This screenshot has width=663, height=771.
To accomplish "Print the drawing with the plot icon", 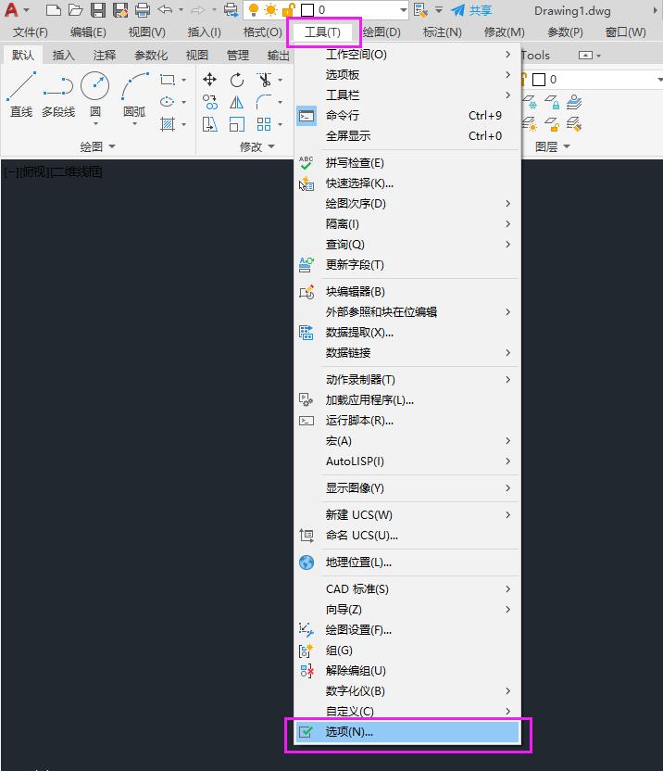I will point(143,10).
